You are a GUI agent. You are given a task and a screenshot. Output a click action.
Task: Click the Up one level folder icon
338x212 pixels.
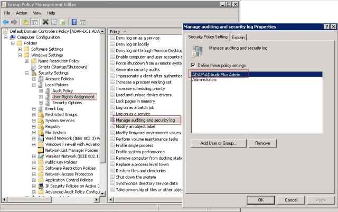[25, 22]
